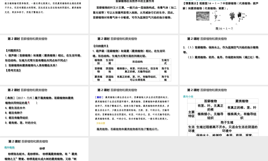Image resolution: width=268 pixels, height=161 pixels.
Task: Click question 2 苔藓植物和蕨类植物与人类有哪些关系
Action: tap(31, 65)
